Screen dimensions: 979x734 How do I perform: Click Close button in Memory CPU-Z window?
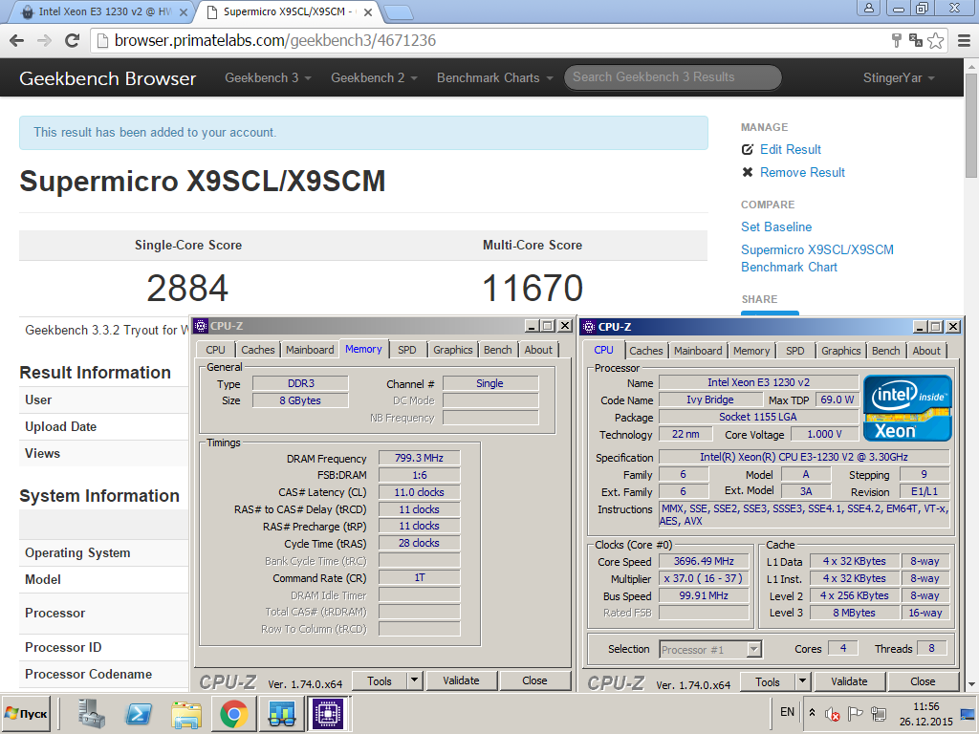pos(535,680)
